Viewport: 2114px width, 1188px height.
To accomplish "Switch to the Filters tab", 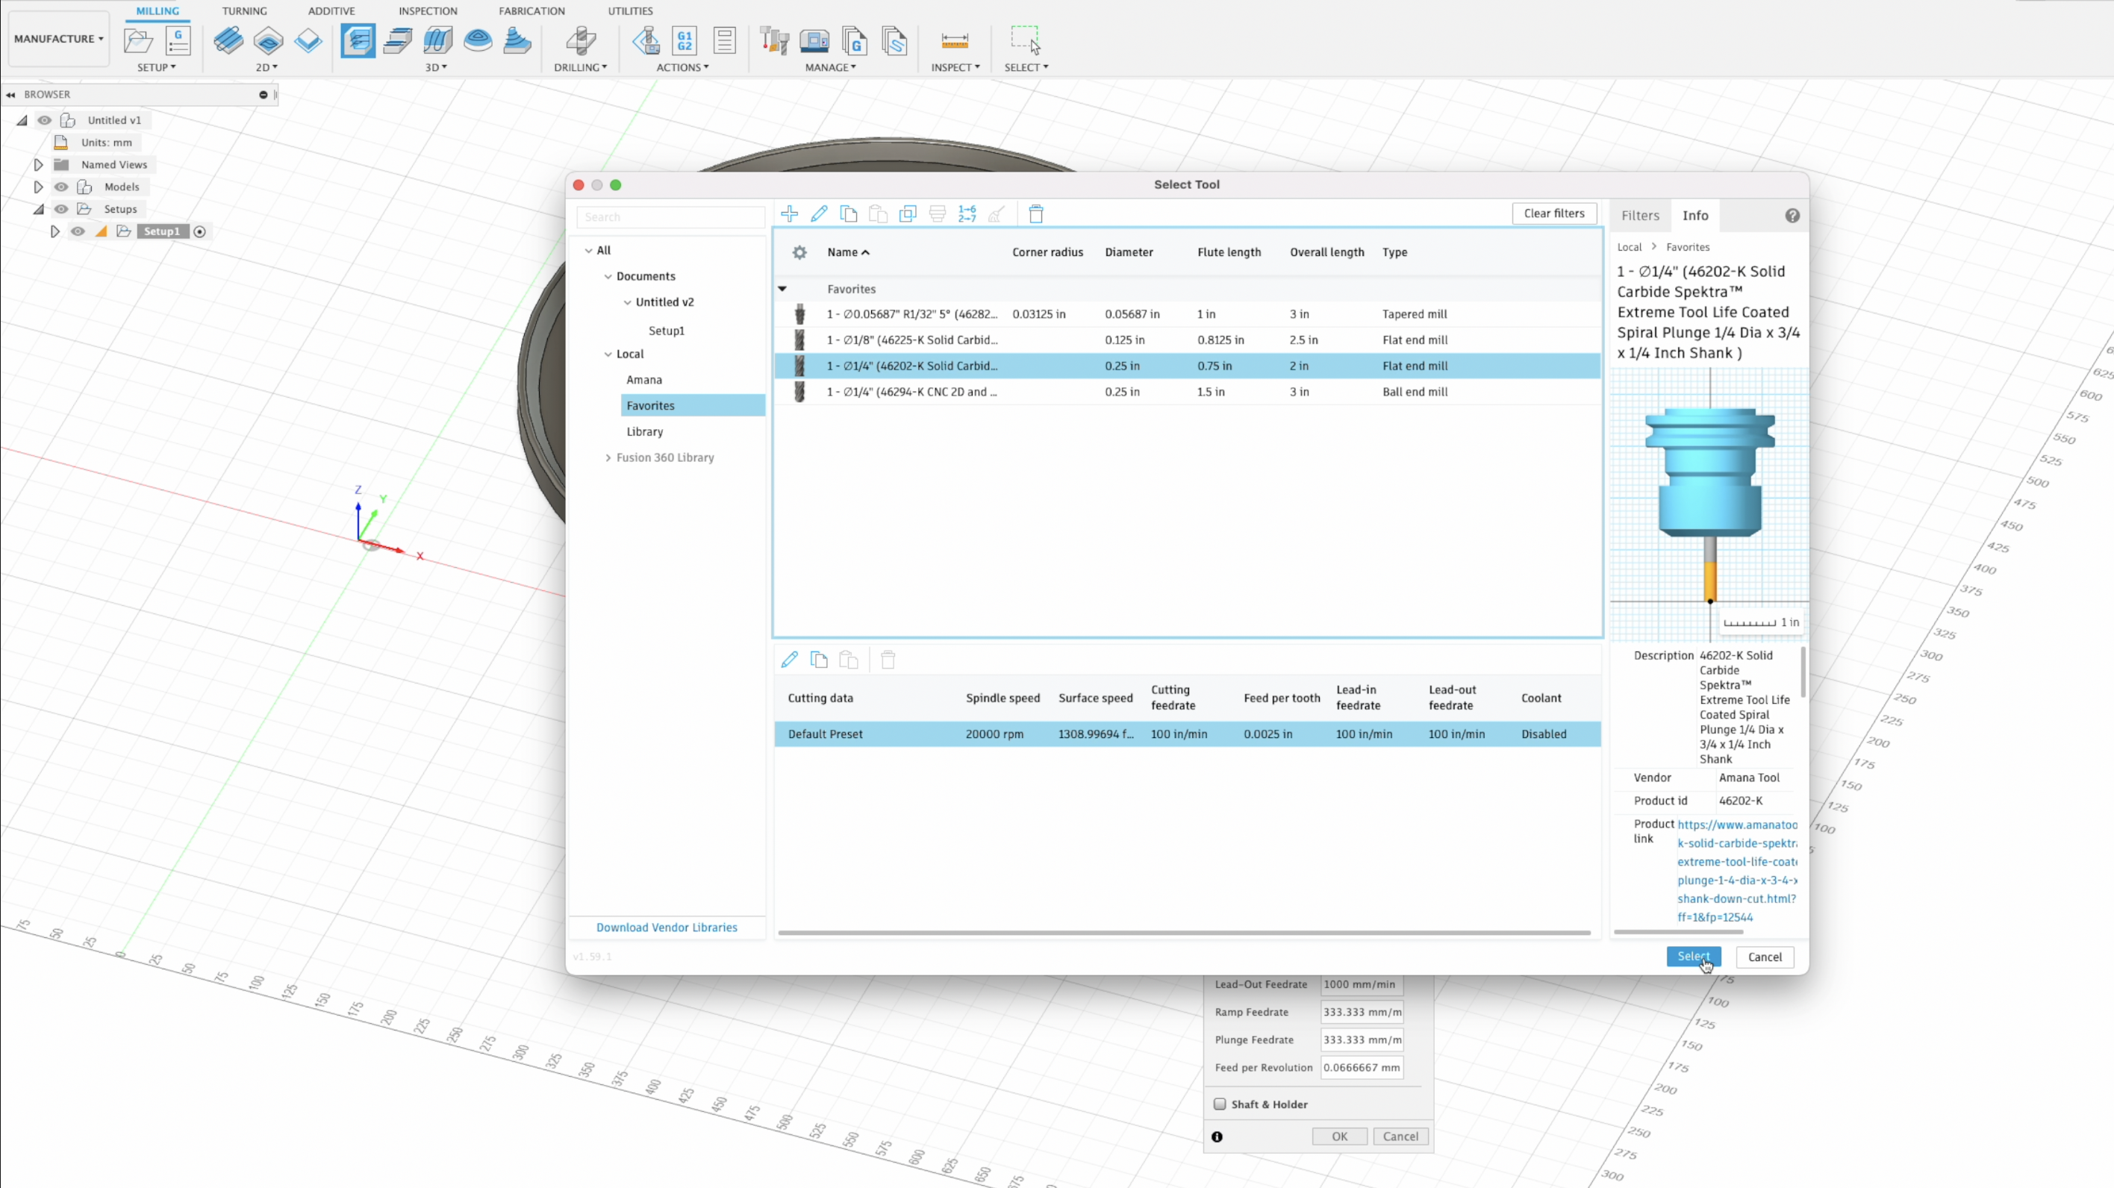I will point(1640,216).
